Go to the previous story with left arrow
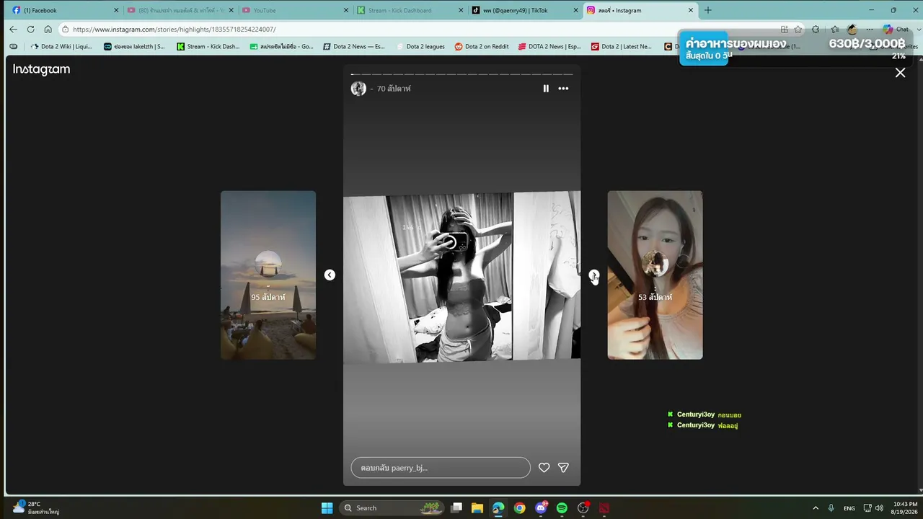This screenshot has width=923, height=519. coord(330,275)
